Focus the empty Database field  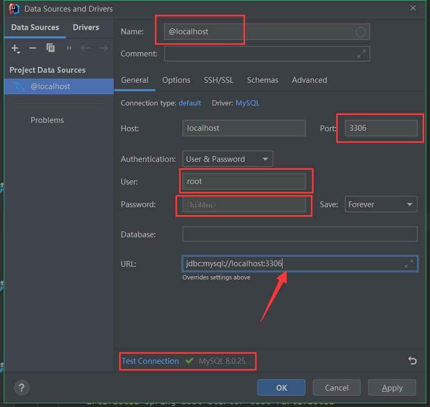(300, 234)
